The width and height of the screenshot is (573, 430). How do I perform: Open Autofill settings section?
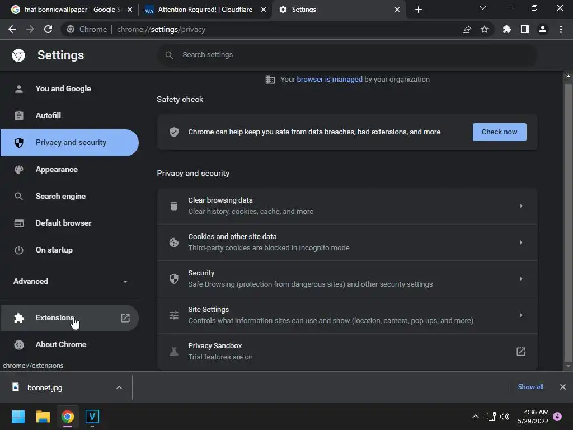70,115
